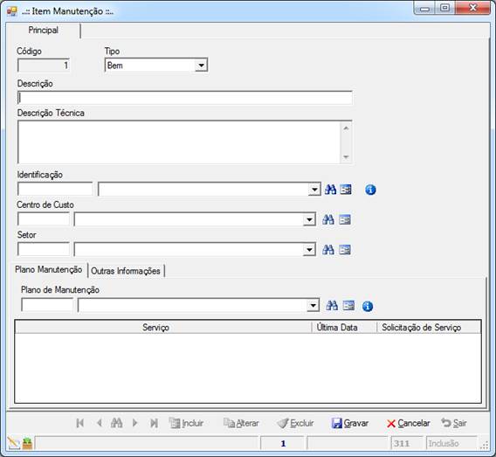This screenshot has height=457, width=496.
Task: Click the binoculars search icon beside Identificação
Action: (x=331, y=190)
